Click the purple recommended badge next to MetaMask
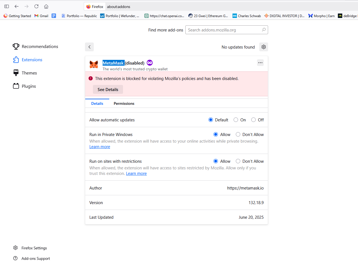This screenshot has width=358, height=267. [150, 63]
